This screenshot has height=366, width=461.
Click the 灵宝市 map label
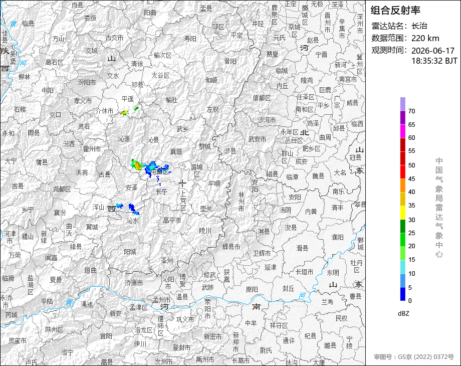[18, 341]
